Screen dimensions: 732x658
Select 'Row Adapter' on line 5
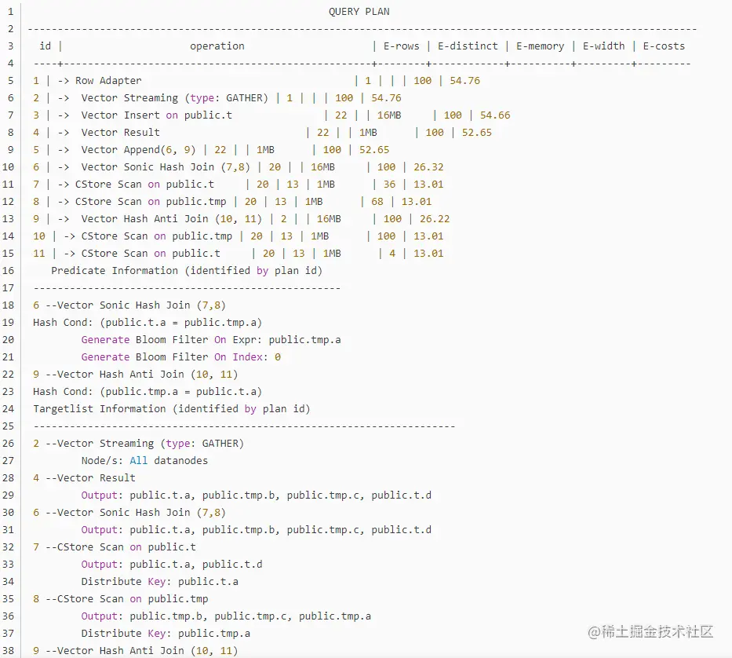coord(108,81)
